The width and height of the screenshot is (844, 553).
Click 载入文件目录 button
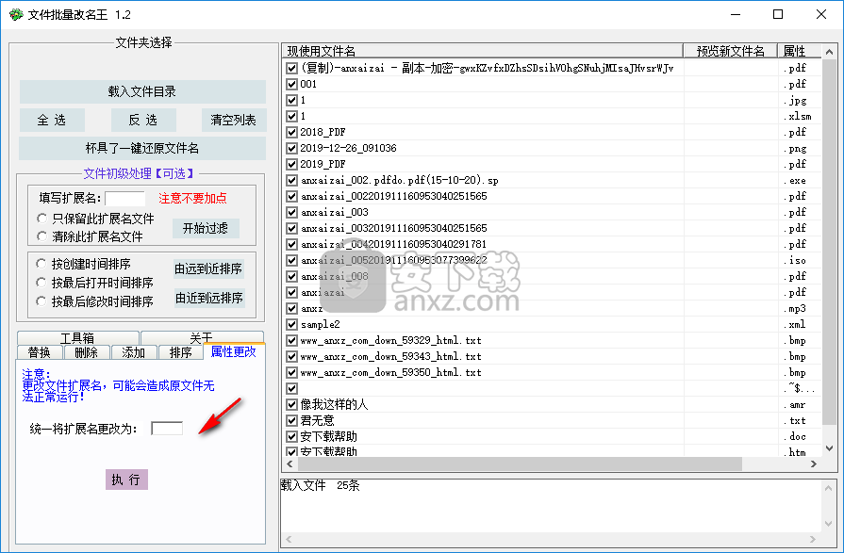pos(142,91)
